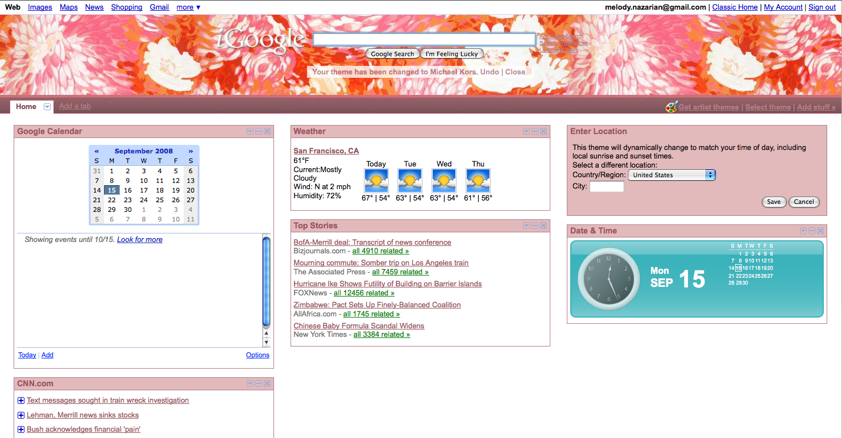Click 'Add a tab'

click(x=75, y=106)
